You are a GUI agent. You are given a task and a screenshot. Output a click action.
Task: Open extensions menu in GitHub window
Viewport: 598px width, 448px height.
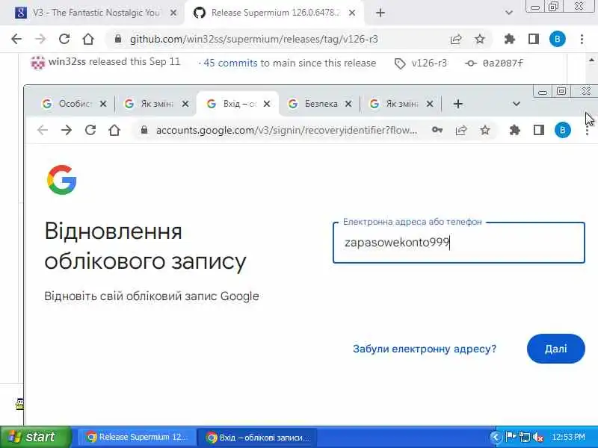coord(510,39)
